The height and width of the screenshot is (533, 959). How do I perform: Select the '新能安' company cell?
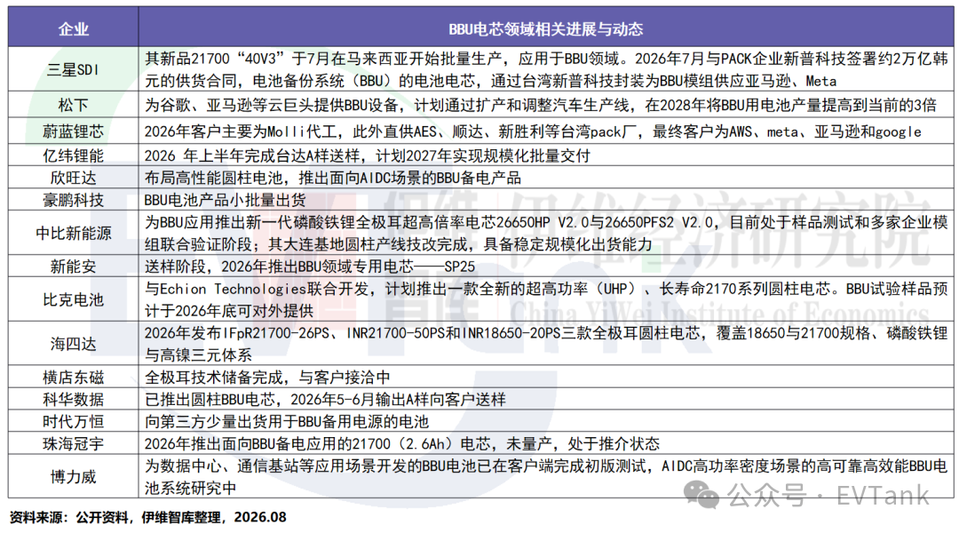click(x=74, y=266)
